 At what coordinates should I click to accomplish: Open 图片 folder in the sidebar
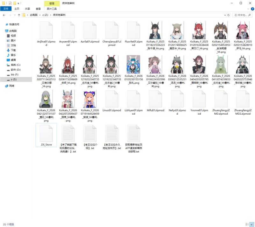coord(13,40)
